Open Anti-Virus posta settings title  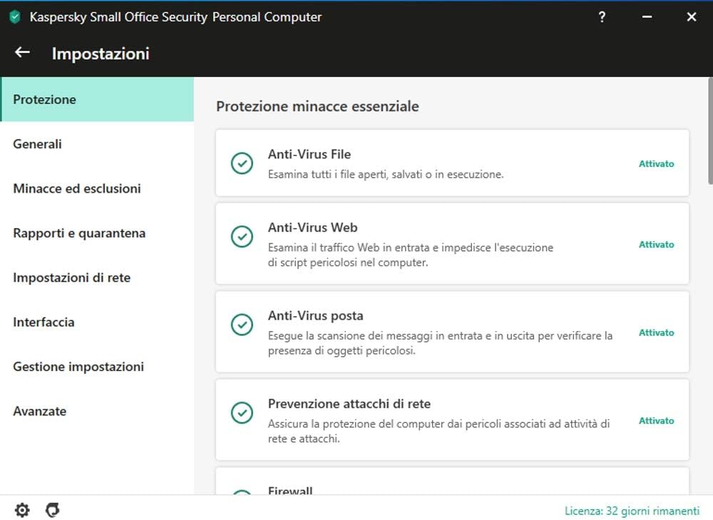click(x=316, y=316)
